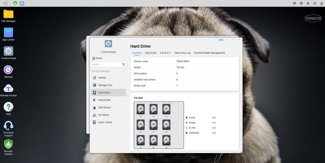325x163 pixels.
Task: Open the notifications bell icon
Action: point(308,3)
